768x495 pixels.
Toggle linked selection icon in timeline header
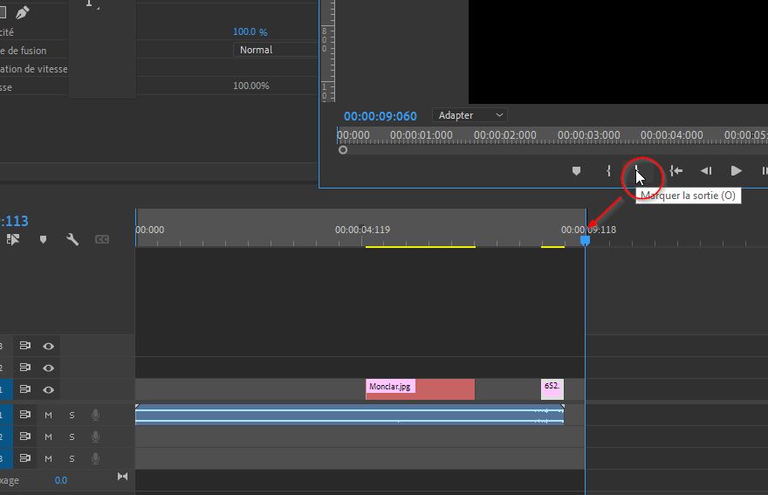click(13, 239)
